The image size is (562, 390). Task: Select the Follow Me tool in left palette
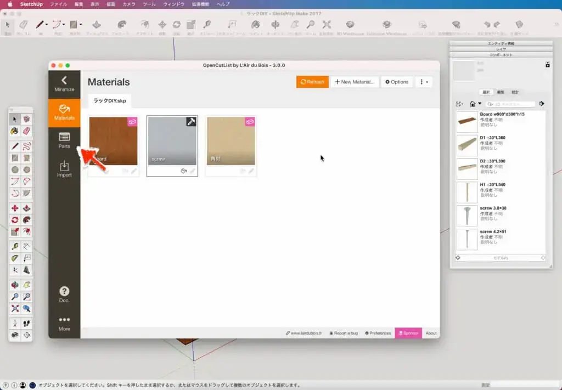pos(26,220)
